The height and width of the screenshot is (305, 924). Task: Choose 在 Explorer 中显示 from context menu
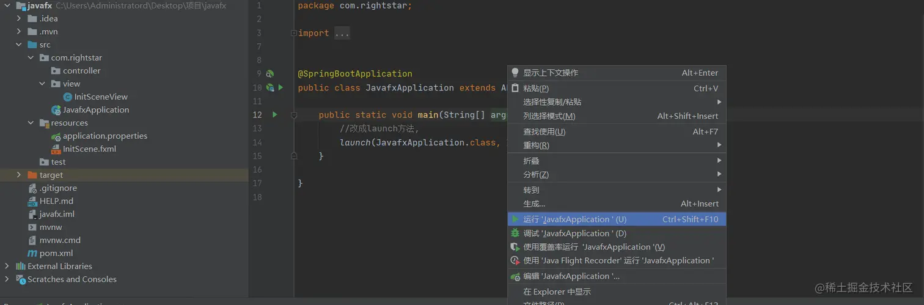[617, 292]
